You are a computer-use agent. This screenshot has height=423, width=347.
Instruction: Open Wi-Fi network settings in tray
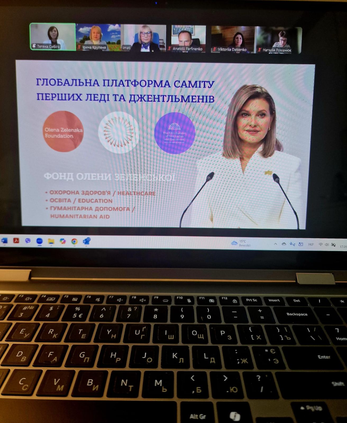[321, 245]
